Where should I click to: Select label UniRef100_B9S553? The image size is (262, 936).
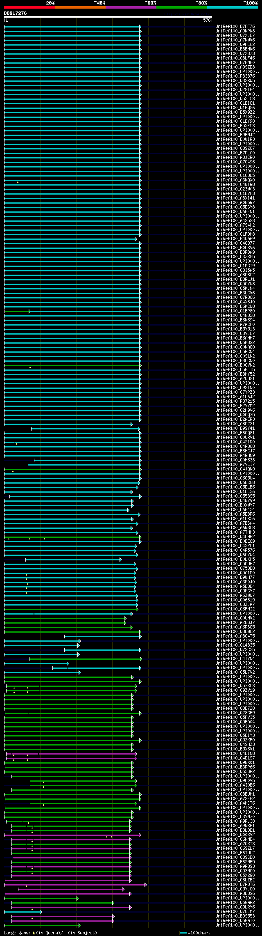point(235,916)
